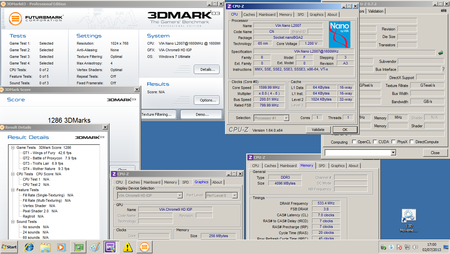Open the Paint palette taskbar icon
Screen dimensions: 450x254
(x=95, y=247)
